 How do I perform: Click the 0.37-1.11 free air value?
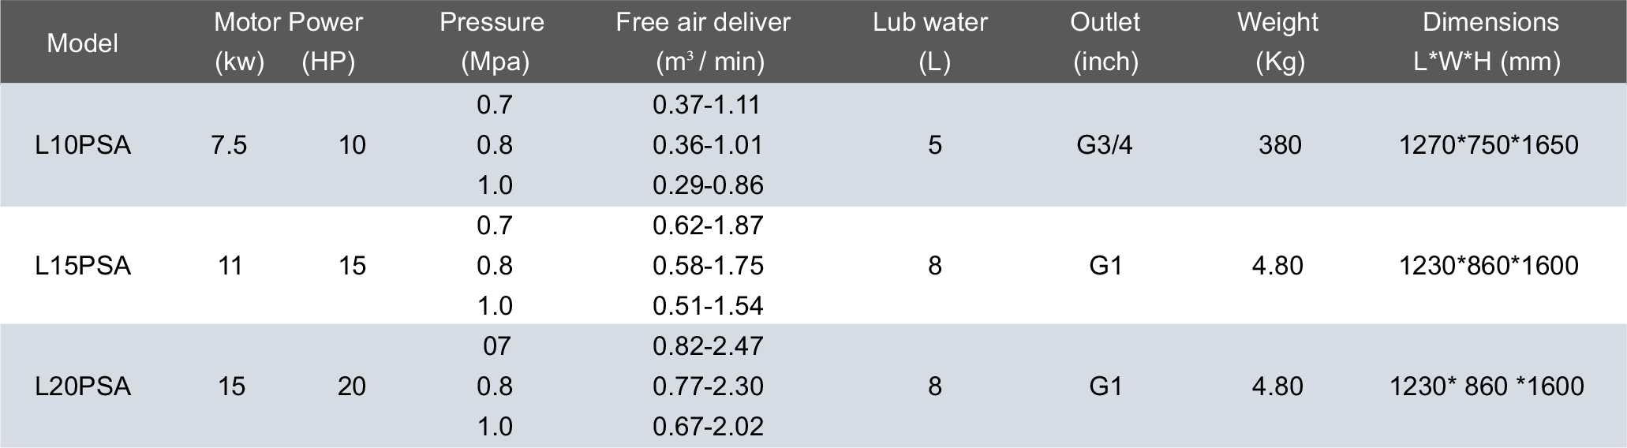coord(707,105)
